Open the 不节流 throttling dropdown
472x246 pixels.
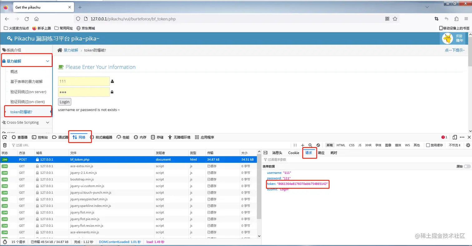point(455,145)
